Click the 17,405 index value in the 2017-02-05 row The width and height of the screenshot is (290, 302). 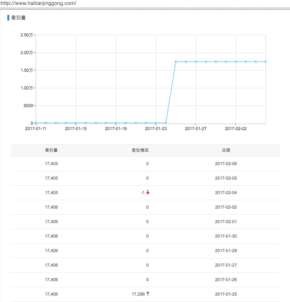point(51,178)
